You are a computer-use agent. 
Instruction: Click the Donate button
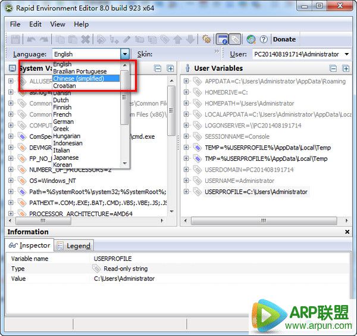[x=284, y=39]
